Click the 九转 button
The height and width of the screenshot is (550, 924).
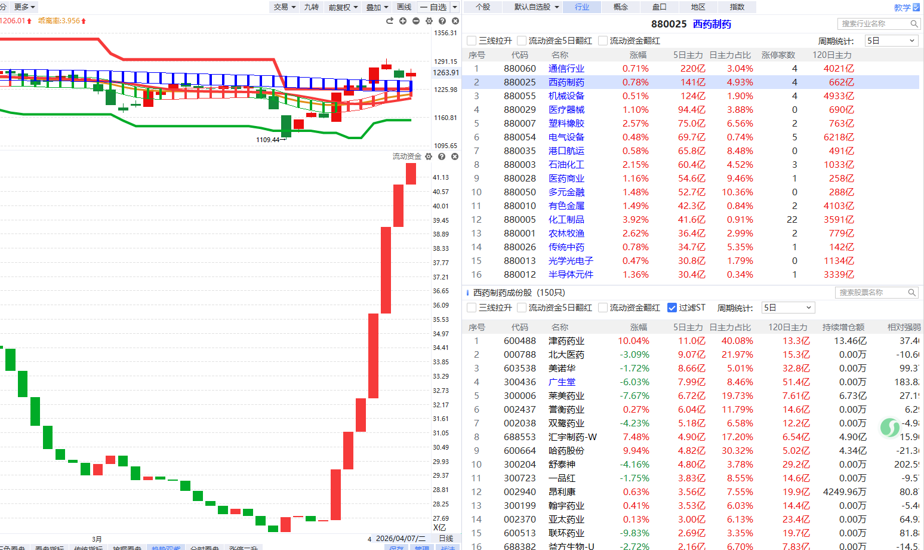click(311, 7)
